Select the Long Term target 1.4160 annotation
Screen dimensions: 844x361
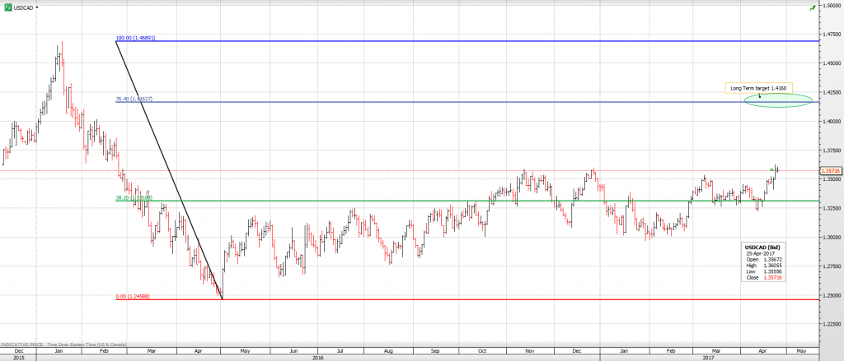pyautogui.click(x=758, y=87)
